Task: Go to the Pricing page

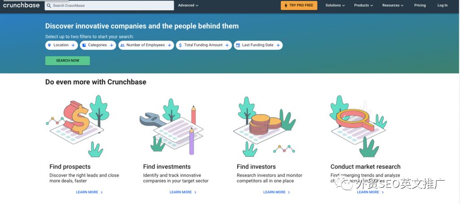Action: click(420, 5)
